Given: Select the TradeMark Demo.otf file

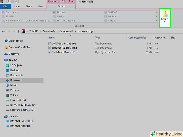Looking at the screenshot, I should pyautogui.click(x=63, y=52).
